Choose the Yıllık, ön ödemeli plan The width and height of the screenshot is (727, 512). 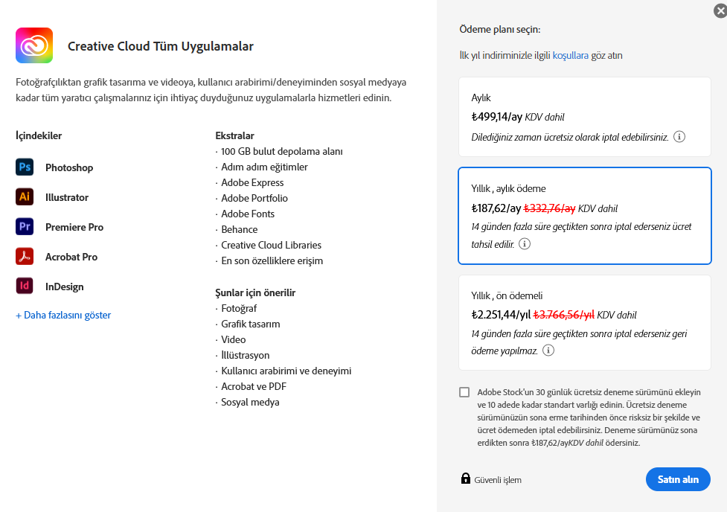click(584, 321)
